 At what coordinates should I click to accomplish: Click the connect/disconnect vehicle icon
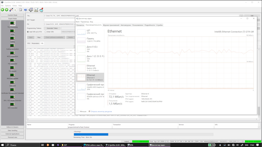(11, 10)
